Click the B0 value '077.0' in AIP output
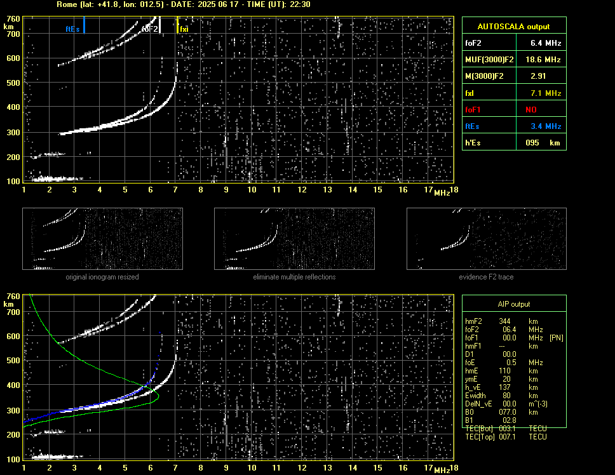This screenshot has width=615, height=475. (x=508, y=412)
